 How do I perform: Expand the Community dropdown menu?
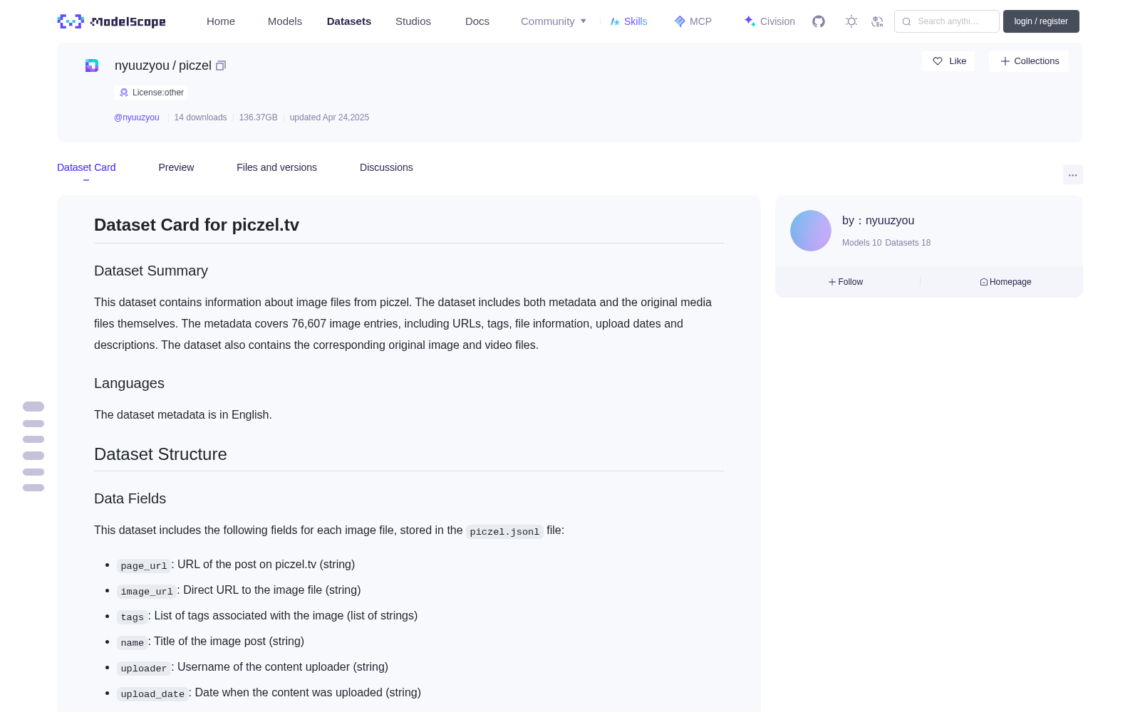[554, 21]
